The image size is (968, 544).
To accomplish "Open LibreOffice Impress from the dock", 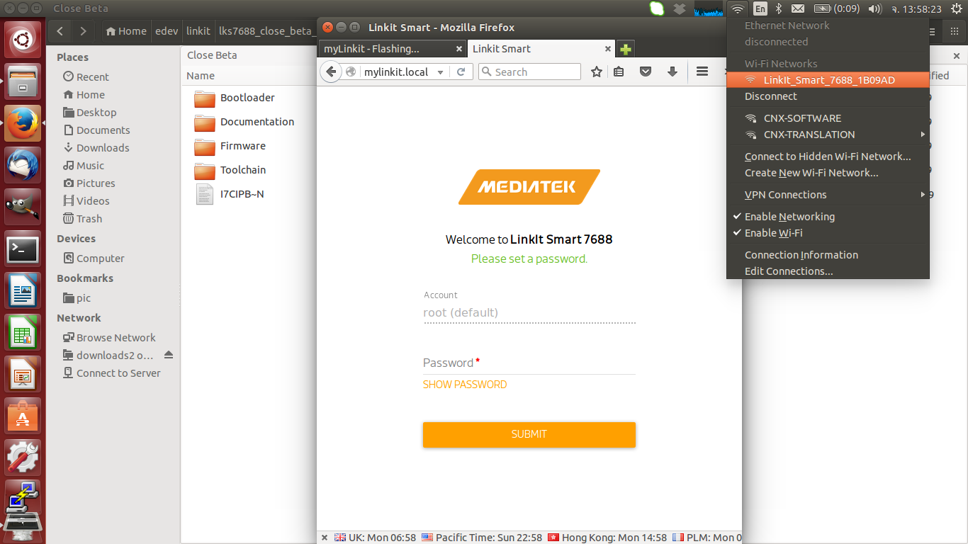I will click(23, 374).
